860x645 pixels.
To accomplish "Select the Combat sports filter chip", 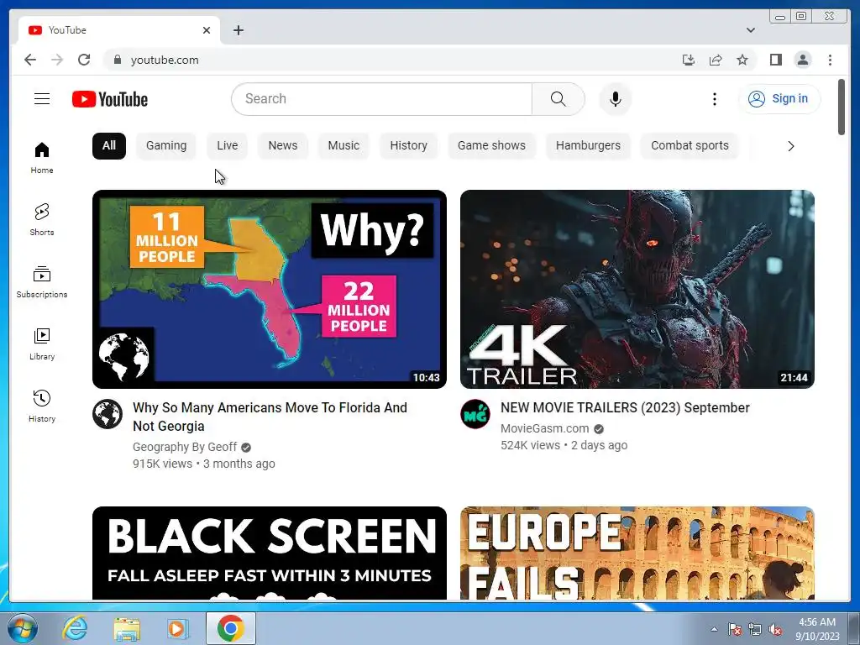I will pyautogui.click(x=690, y=146).
